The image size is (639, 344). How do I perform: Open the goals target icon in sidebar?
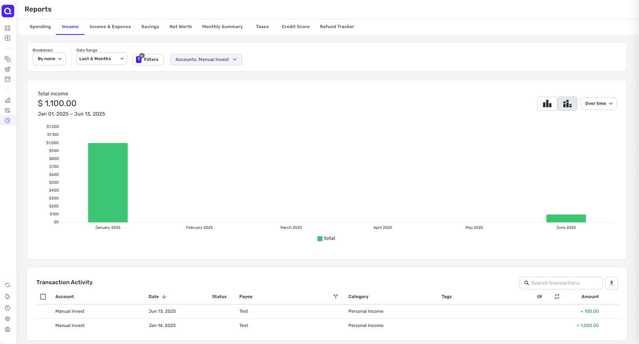point(8,69)
